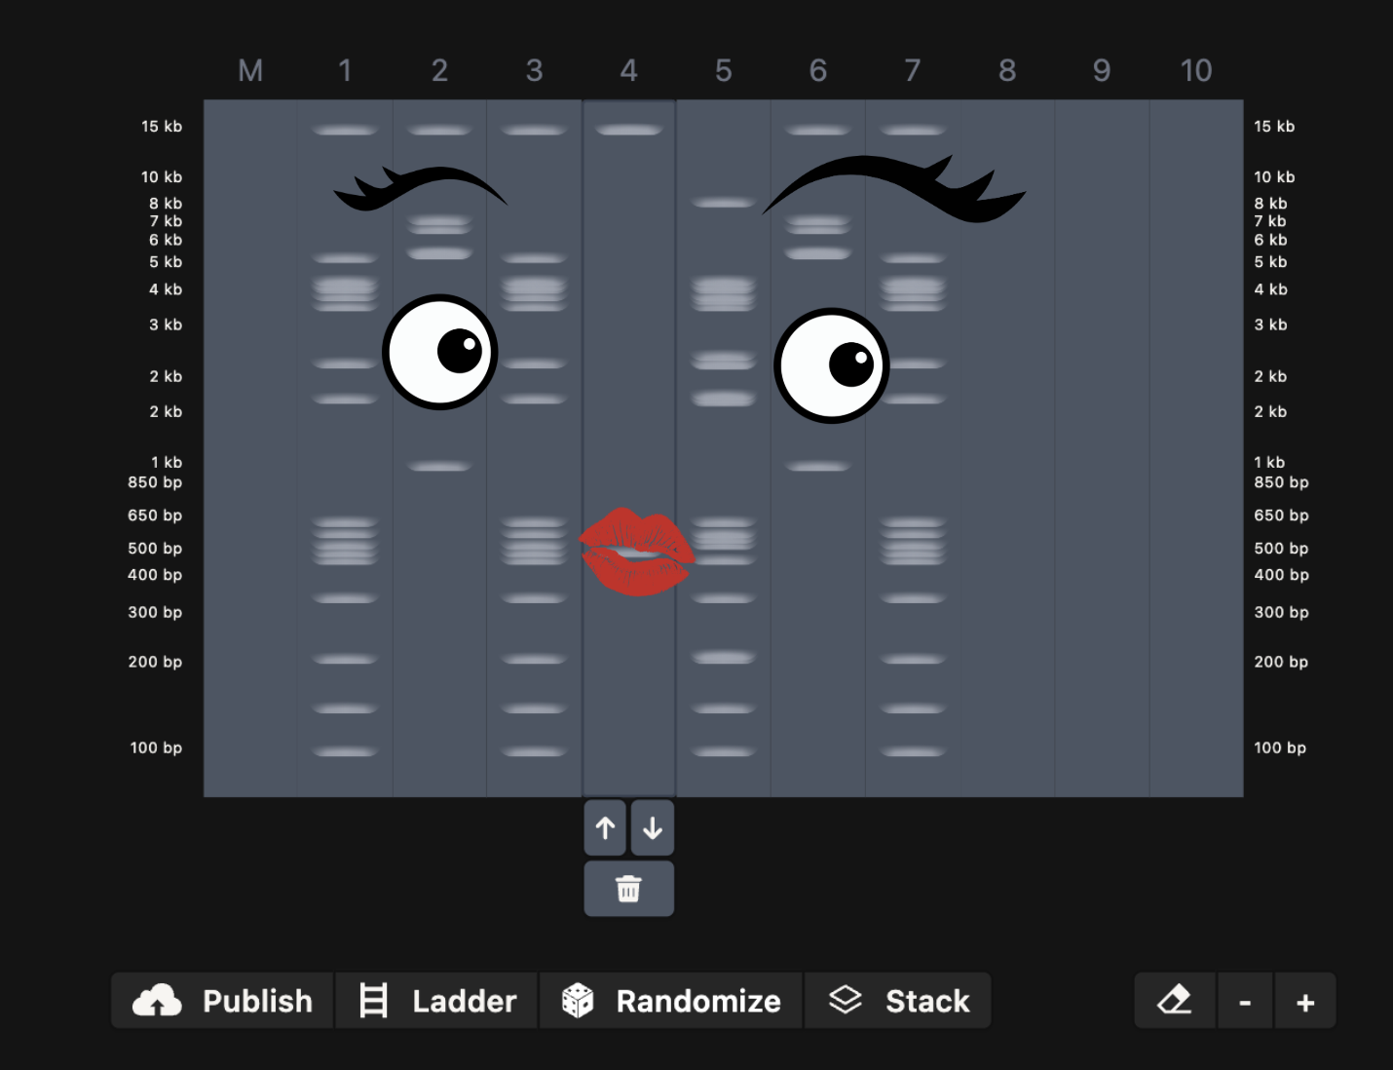
Task: Select lane 4 header
Action: click(x=628, y=70)
